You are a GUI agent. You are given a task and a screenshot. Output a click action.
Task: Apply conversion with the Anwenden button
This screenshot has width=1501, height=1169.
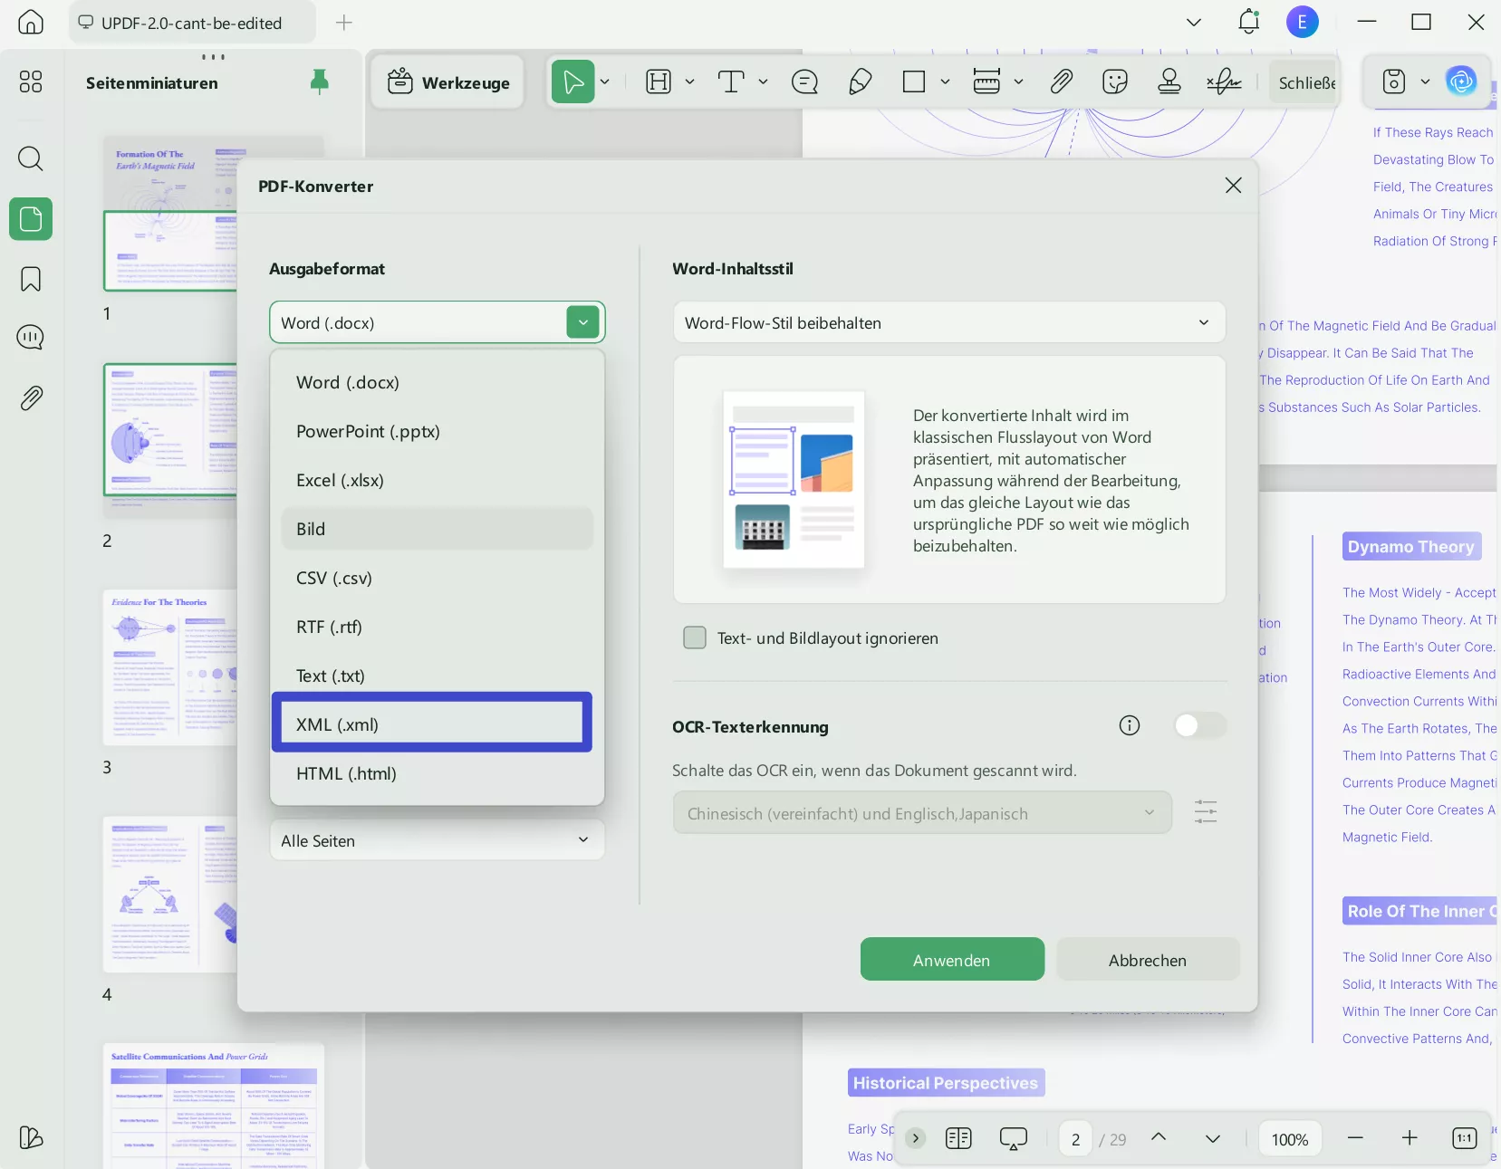click(x=950, y=960)
